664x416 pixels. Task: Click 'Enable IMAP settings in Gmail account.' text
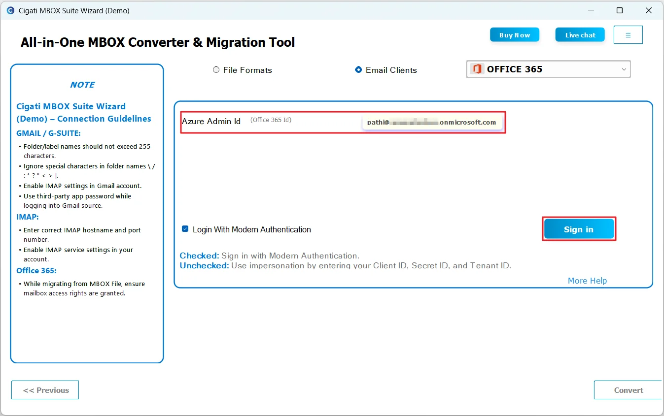(x=83, y=186)
